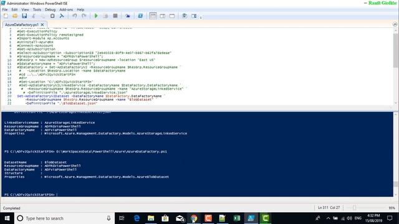Screen dimensions: 399x224
Task: Run selection toolbar icon
Action: click(x=105, y=16)
